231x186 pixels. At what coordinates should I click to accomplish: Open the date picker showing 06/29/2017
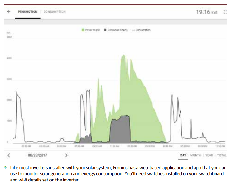(x=37, y=155)
